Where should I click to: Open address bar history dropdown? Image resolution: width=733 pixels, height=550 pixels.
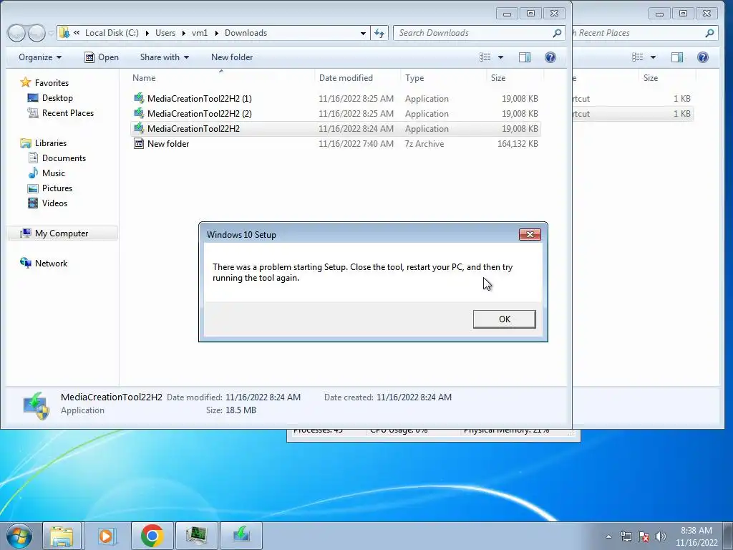point(363,33)
